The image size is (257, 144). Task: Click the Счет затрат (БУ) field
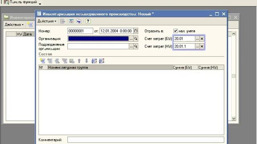(x=184, y=39)
